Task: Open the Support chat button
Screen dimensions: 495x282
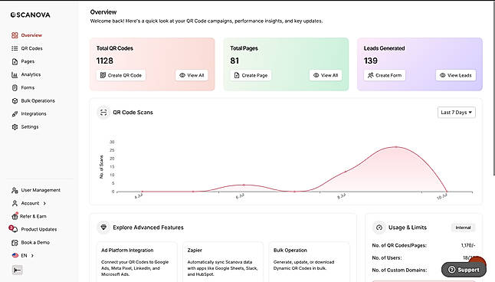Action: [464, 270]
